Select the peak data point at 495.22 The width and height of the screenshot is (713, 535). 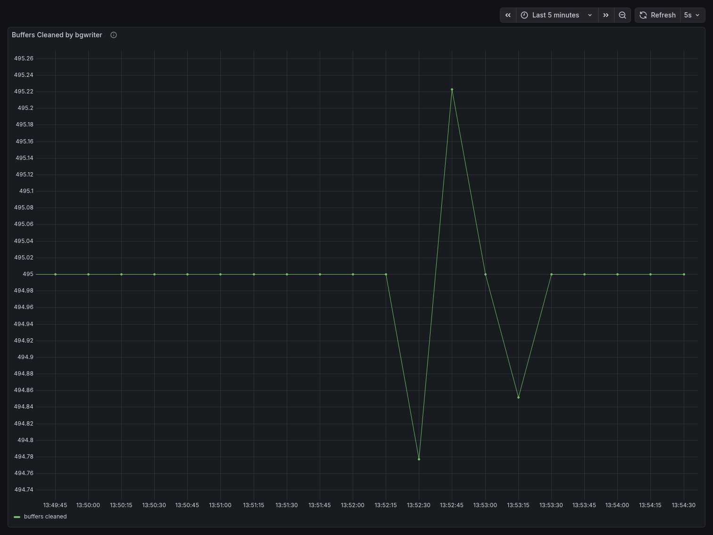coord(452,89)
